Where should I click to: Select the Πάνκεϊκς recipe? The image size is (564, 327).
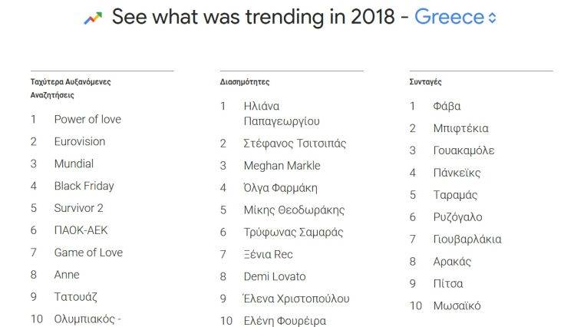[456, 173]
